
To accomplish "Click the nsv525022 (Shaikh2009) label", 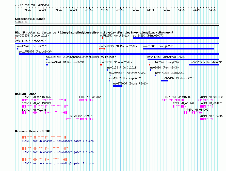I will [x=205, y=62].
